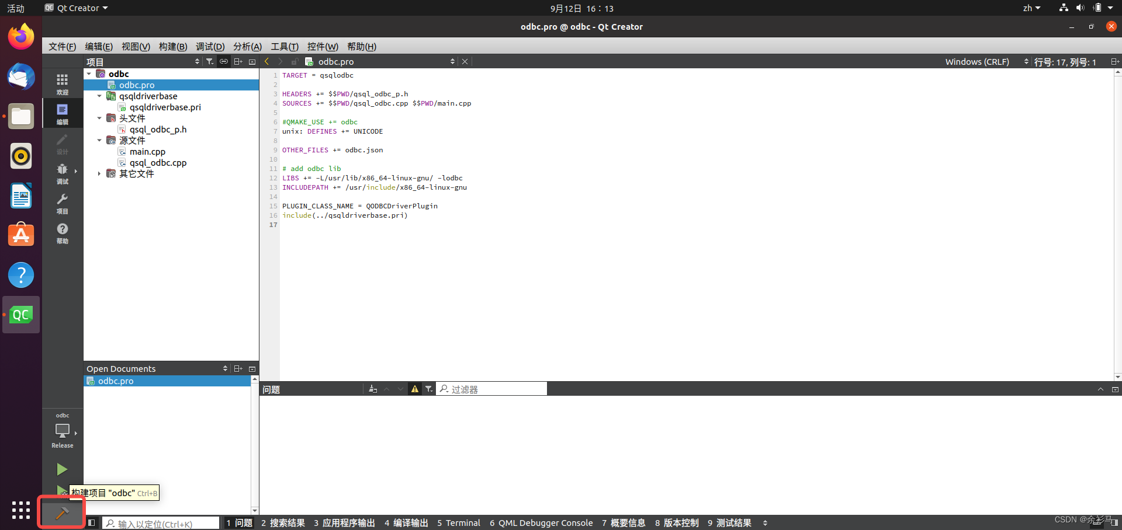
Task: Go back in editor navigation history
Action: click(x=267, y=61)
